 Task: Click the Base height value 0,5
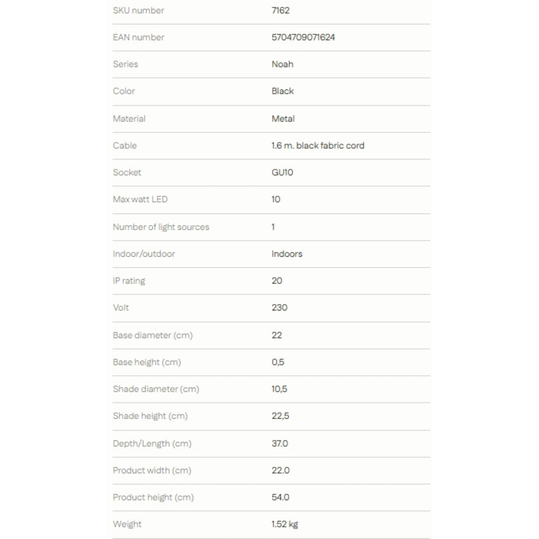278,362
